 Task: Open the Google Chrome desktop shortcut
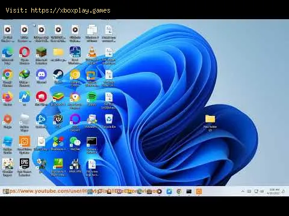pos(8,78)
